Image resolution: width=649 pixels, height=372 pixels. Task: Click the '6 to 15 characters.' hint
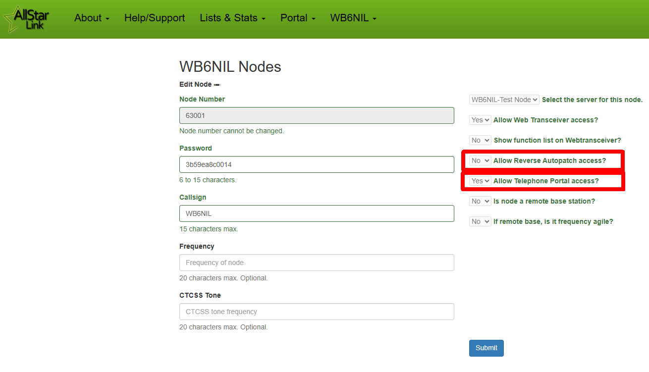[x=208, y=180]
